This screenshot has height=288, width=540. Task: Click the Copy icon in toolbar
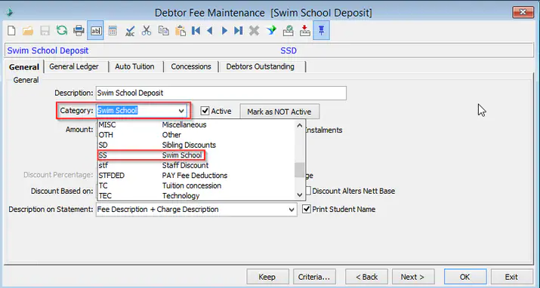(164, 31)
